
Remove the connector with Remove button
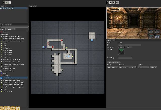pyautogui.click(x=153, y=67)
